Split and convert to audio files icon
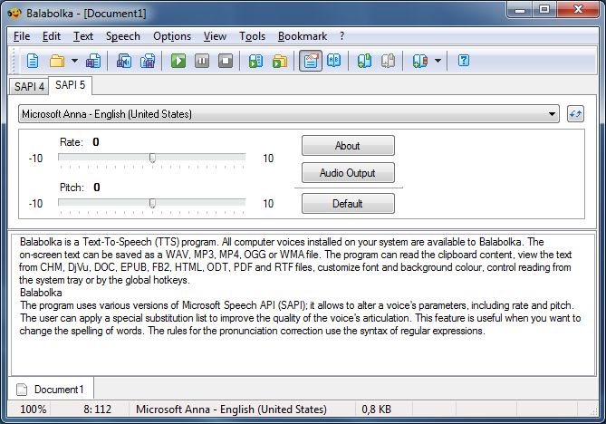Screen dimensions: 606x424 point(148,61)
